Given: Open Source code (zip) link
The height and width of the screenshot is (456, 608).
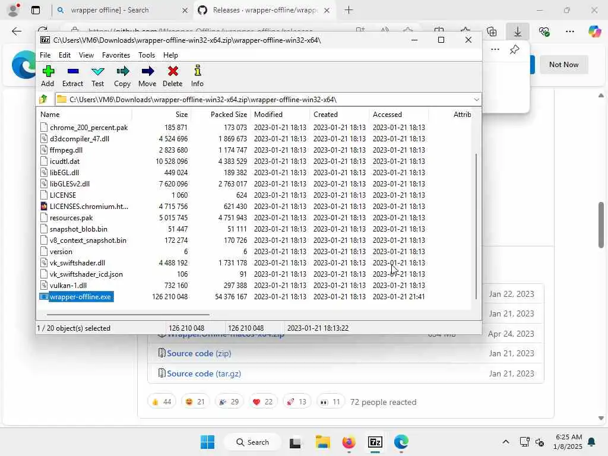Looking at the screenshot, I should click(x=199, y=353).
